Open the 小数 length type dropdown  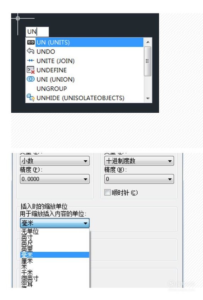pyautogui.click(x=55, y=161)
